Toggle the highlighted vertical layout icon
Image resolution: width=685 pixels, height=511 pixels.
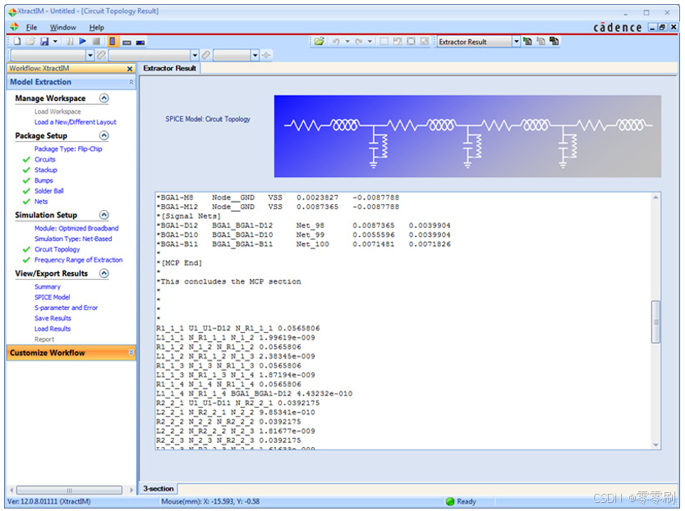pyautogui.click(x=113, y=42)
